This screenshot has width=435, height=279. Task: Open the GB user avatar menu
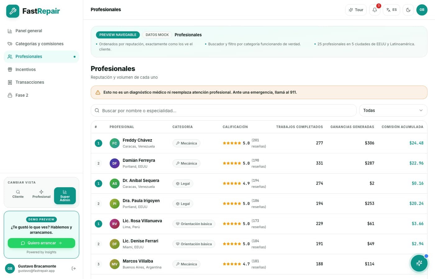click(422, 10)
